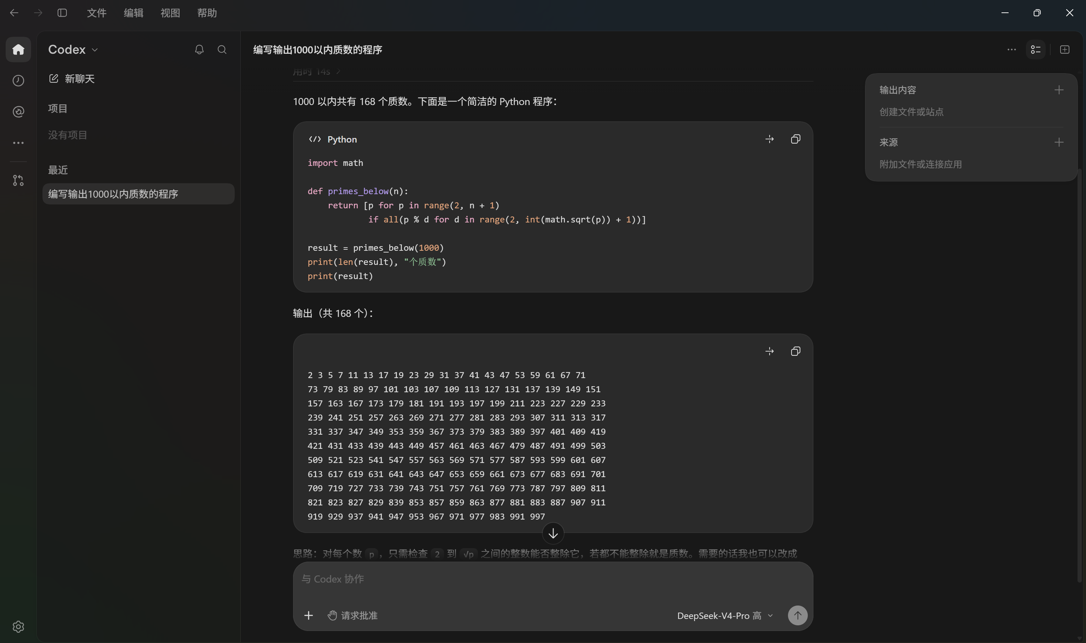Go back with the left arrow
The height and width of the screenshot is (643, 1086).
14,13
